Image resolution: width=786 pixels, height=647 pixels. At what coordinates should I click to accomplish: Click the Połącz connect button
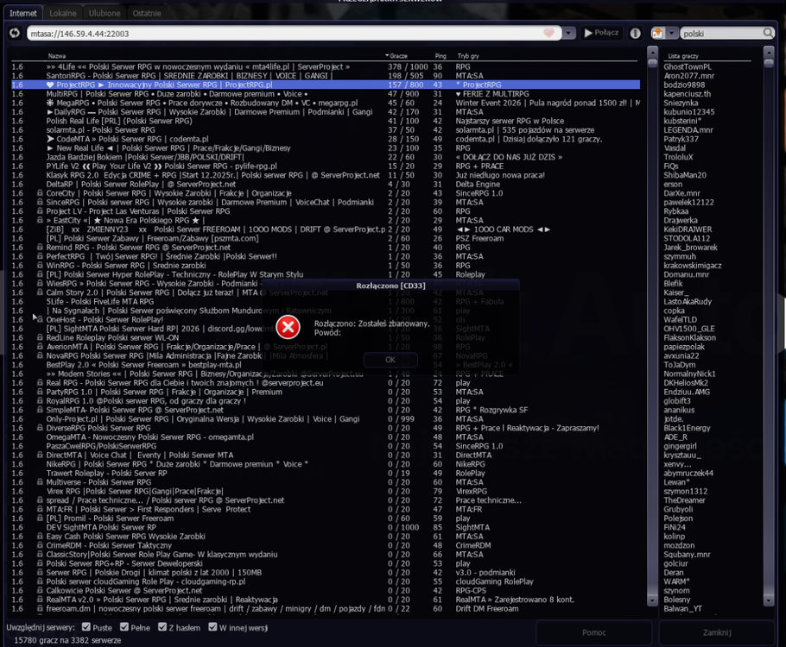tap(601, 33)
